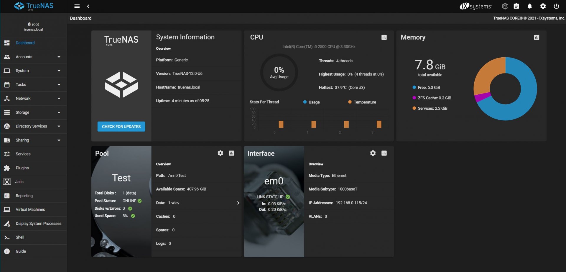This screenshot has height=272, width=566.
Task: Click the Dashboard grid icon
Action: coord(7,43)
